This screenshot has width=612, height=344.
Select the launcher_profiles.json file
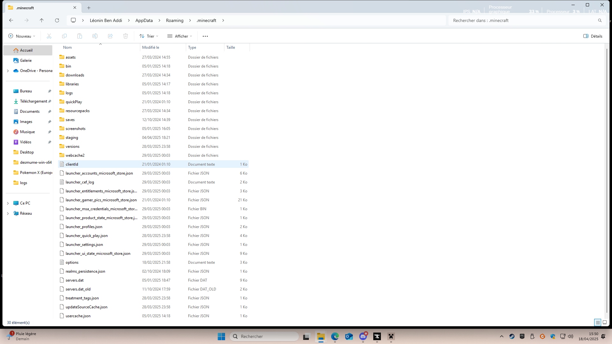(x=153, y=227)
